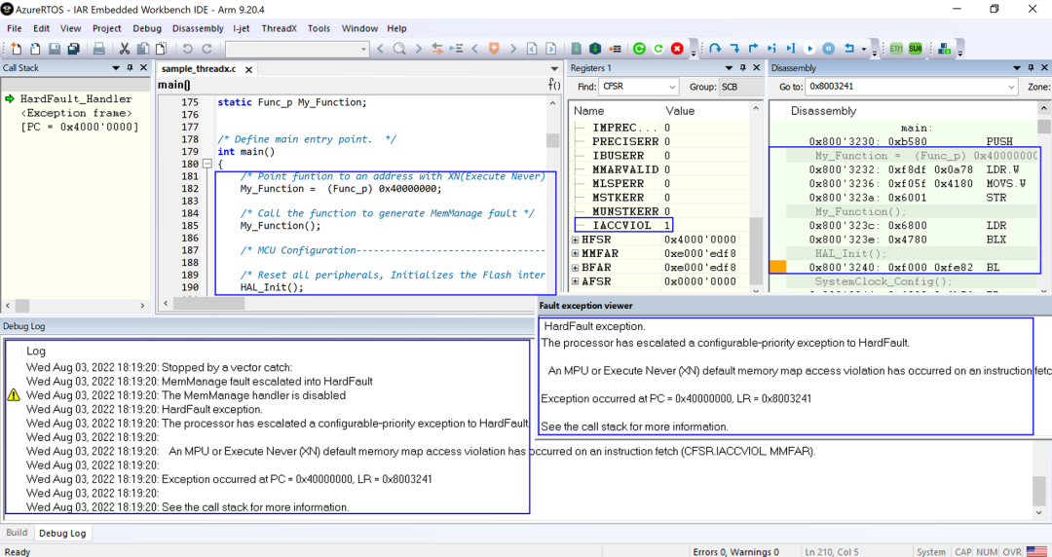Click the Step Over debug icon
1052x557 pixels.
tap(715, 49)
